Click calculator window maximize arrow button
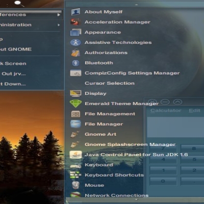The height and width of the screenshot is (204, 204). click(177, 102)
